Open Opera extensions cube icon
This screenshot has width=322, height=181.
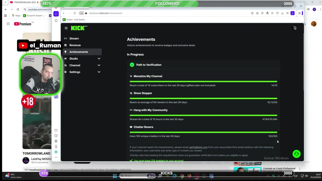point(299,13)
